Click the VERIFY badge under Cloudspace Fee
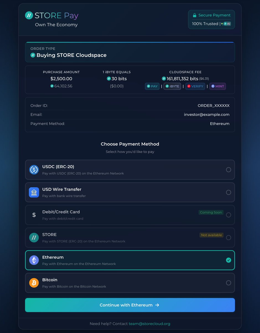The height and width of the screenshot is (333, 260). coord(195,86)
